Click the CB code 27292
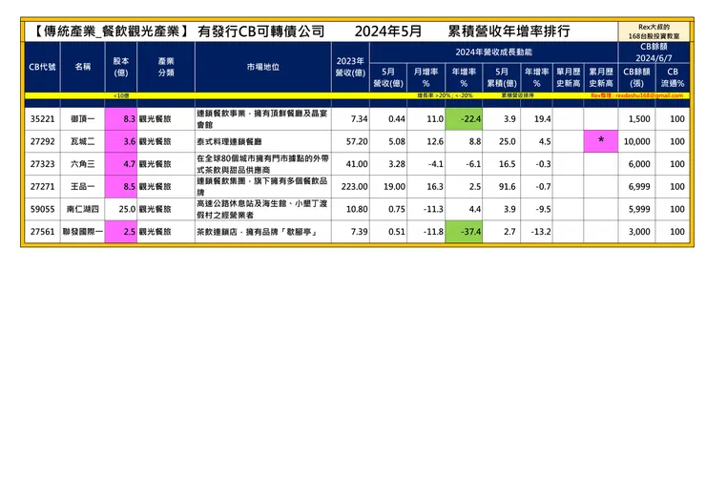 coord(42,141)
